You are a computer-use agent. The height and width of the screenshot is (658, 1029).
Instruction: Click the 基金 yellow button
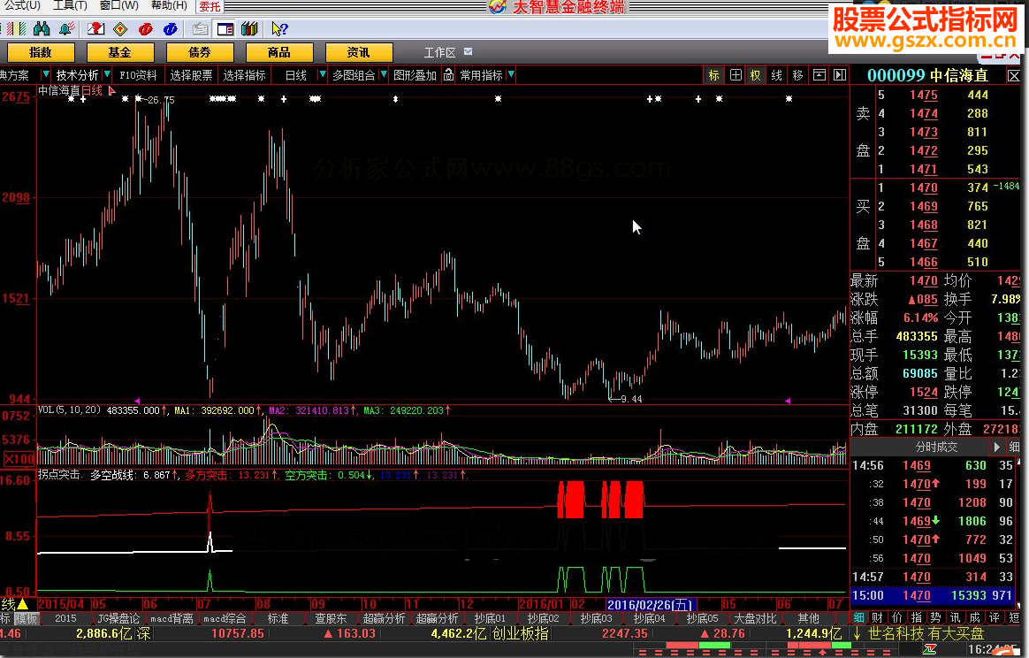119,52
